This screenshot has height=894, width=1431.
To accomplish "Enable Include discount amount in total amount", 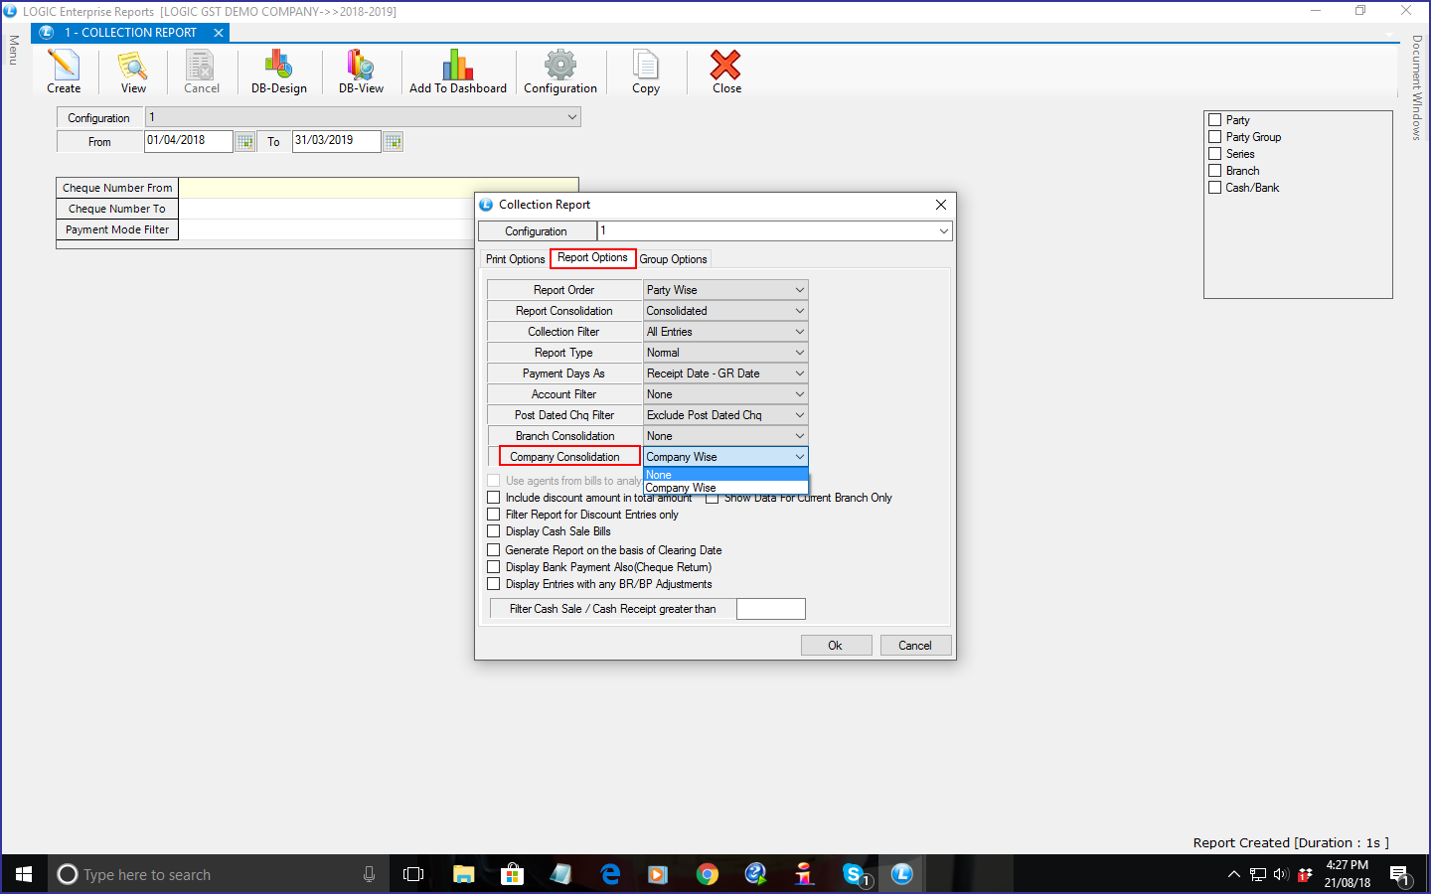I will tap(494, 498).
